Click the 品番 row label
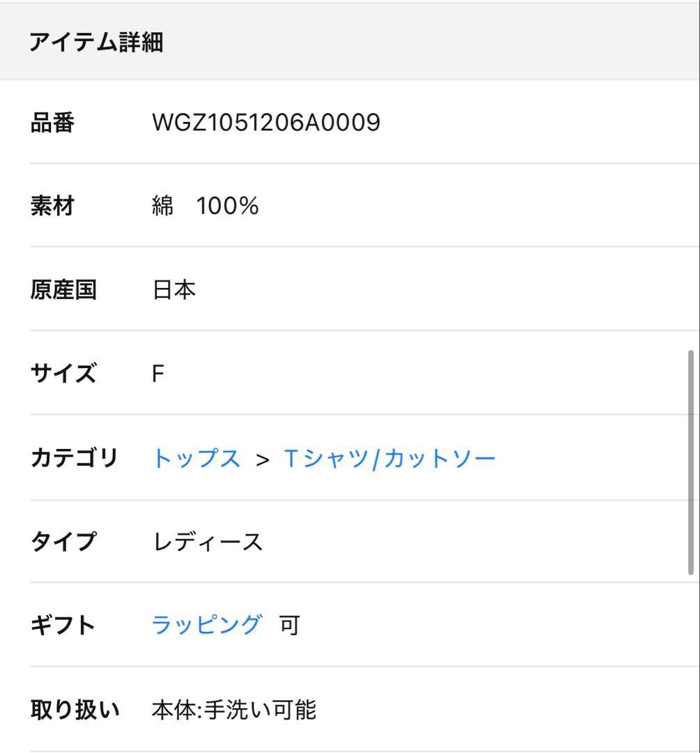700x753 pixels. point(52,123)
